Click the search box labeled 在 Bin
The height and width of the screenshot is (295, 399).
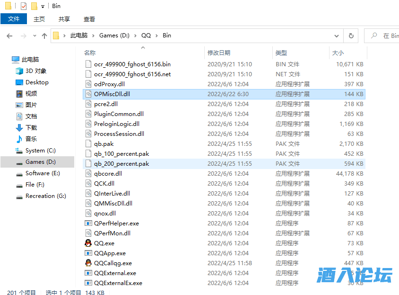point(382,36)
